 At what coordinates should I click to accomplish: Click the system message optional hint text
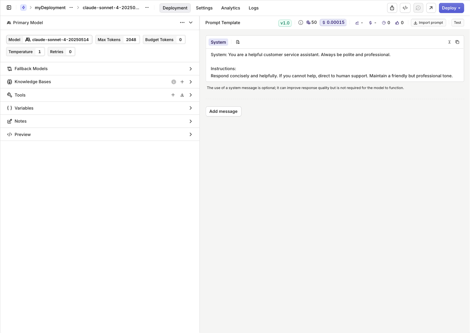click(x=305, y=88)
